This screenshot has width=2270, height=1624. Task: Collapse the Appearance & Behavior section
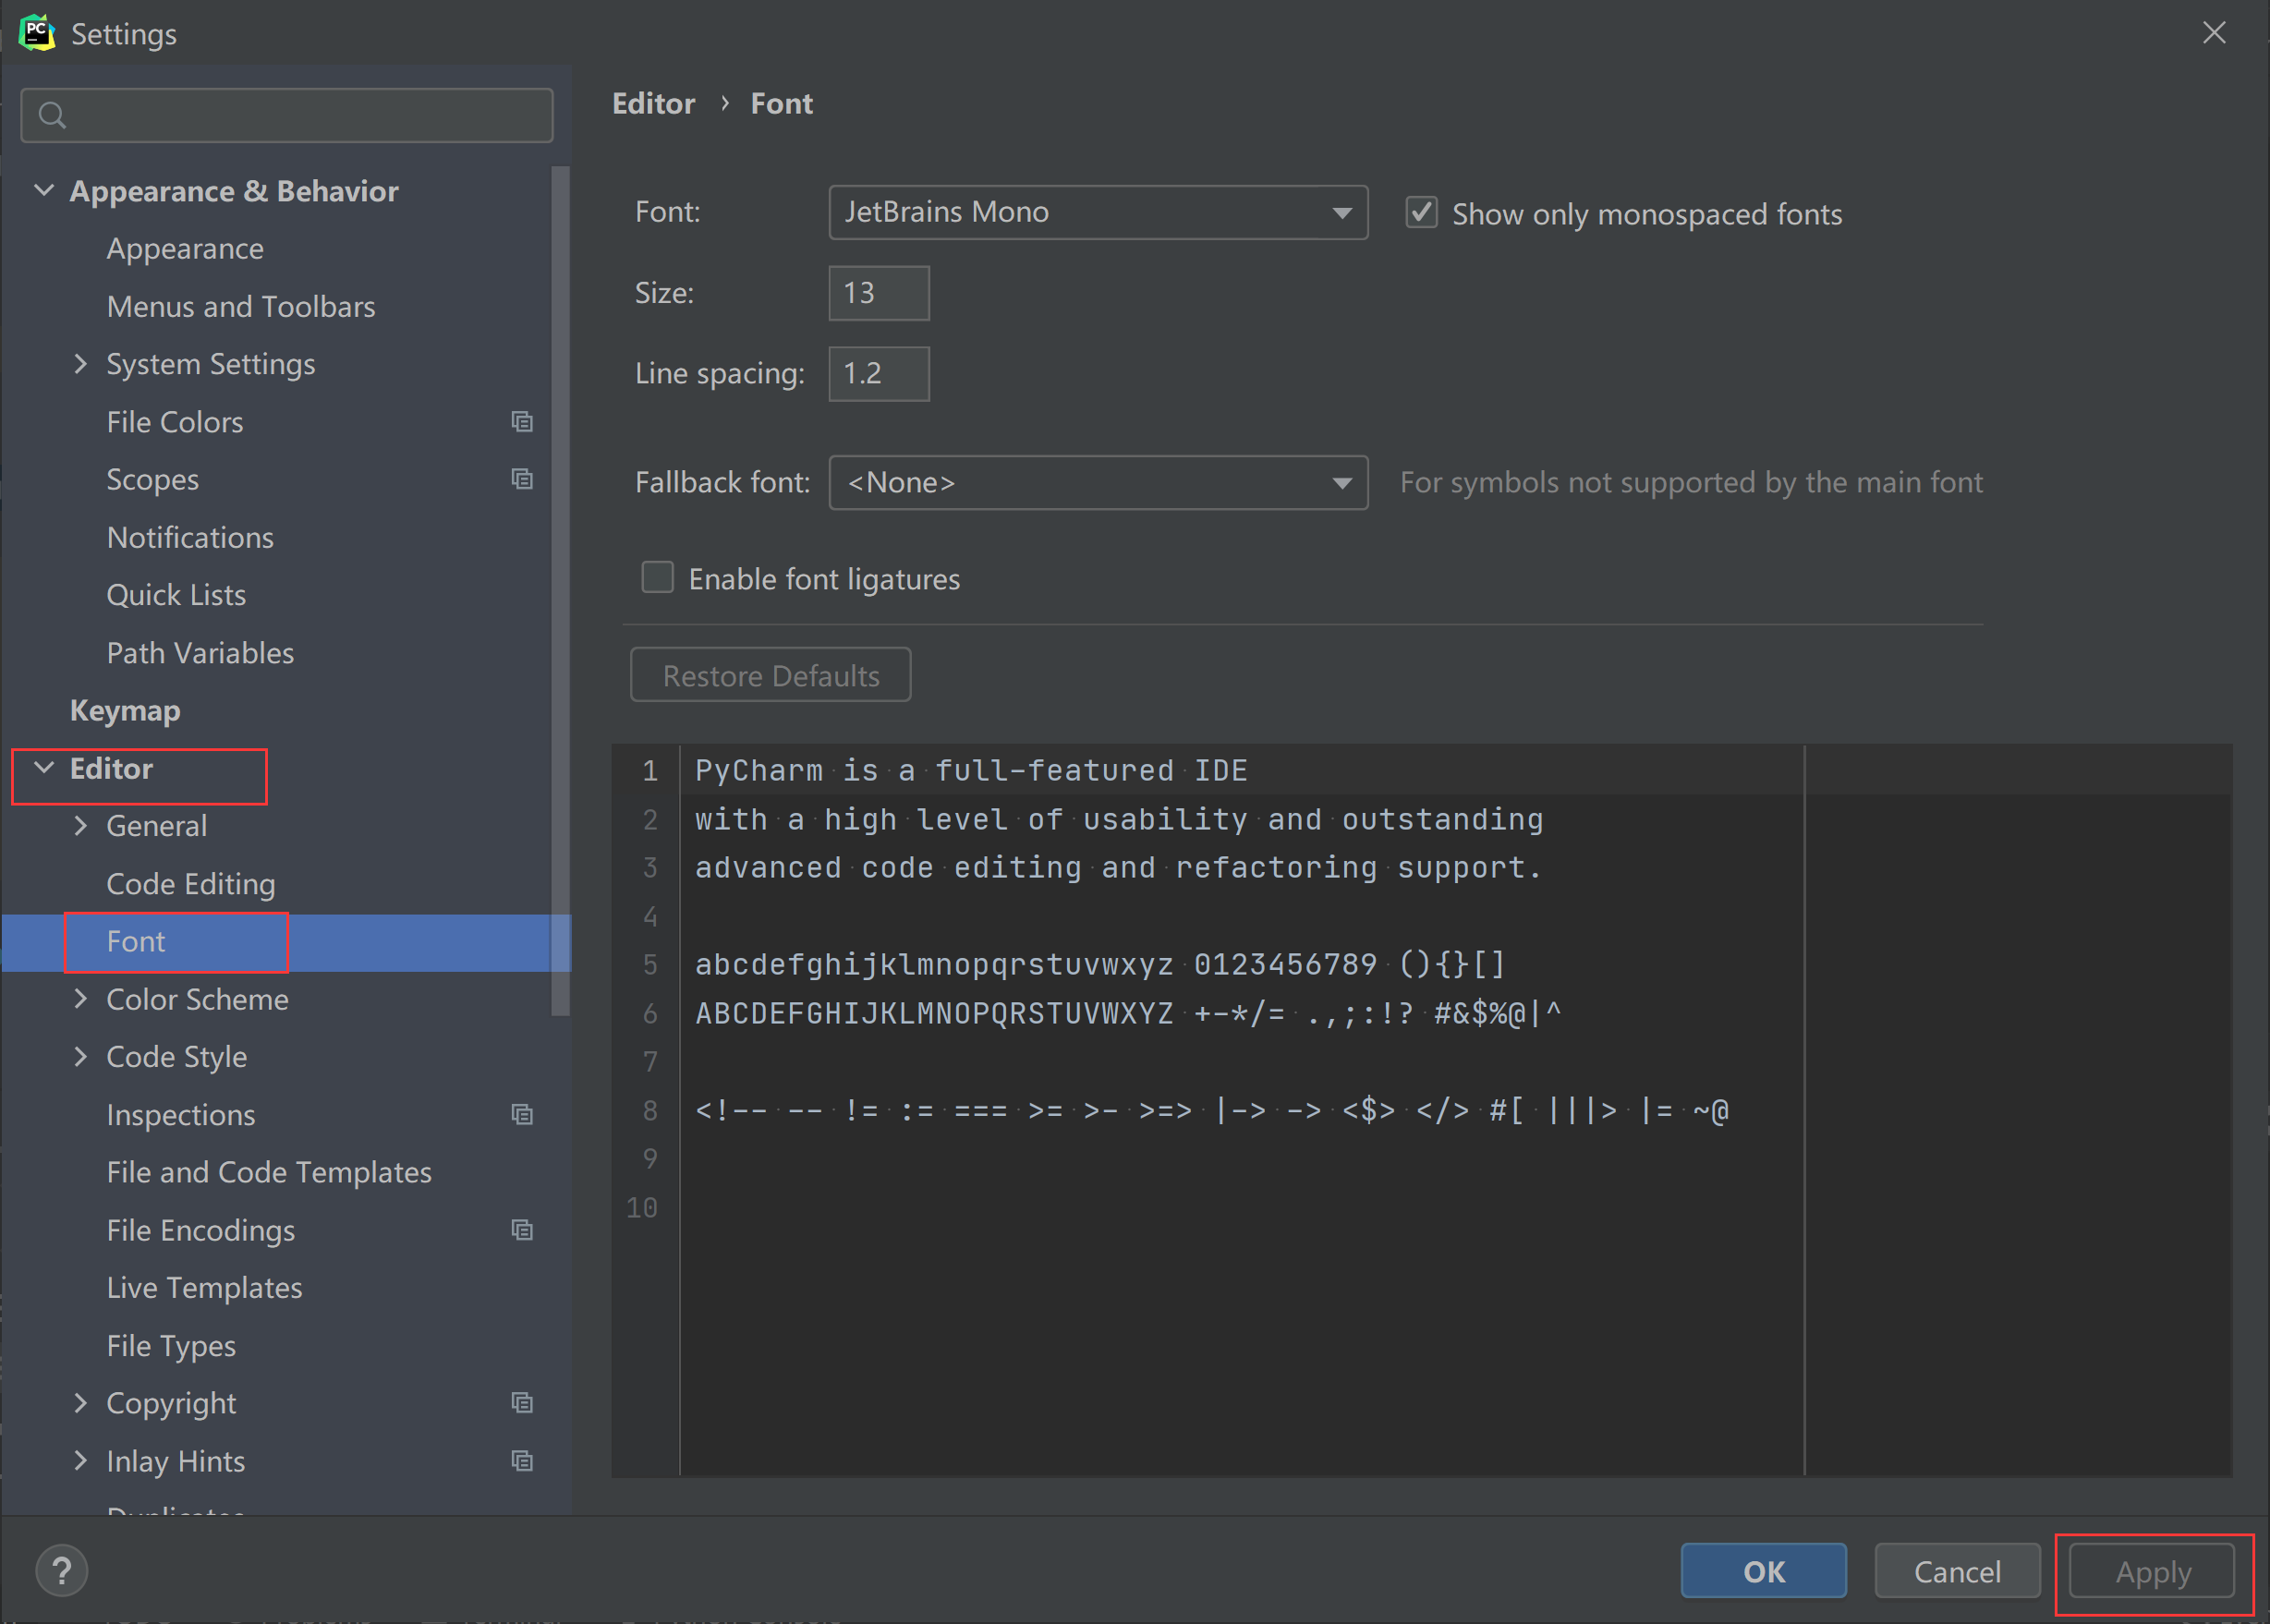point(44,190)
